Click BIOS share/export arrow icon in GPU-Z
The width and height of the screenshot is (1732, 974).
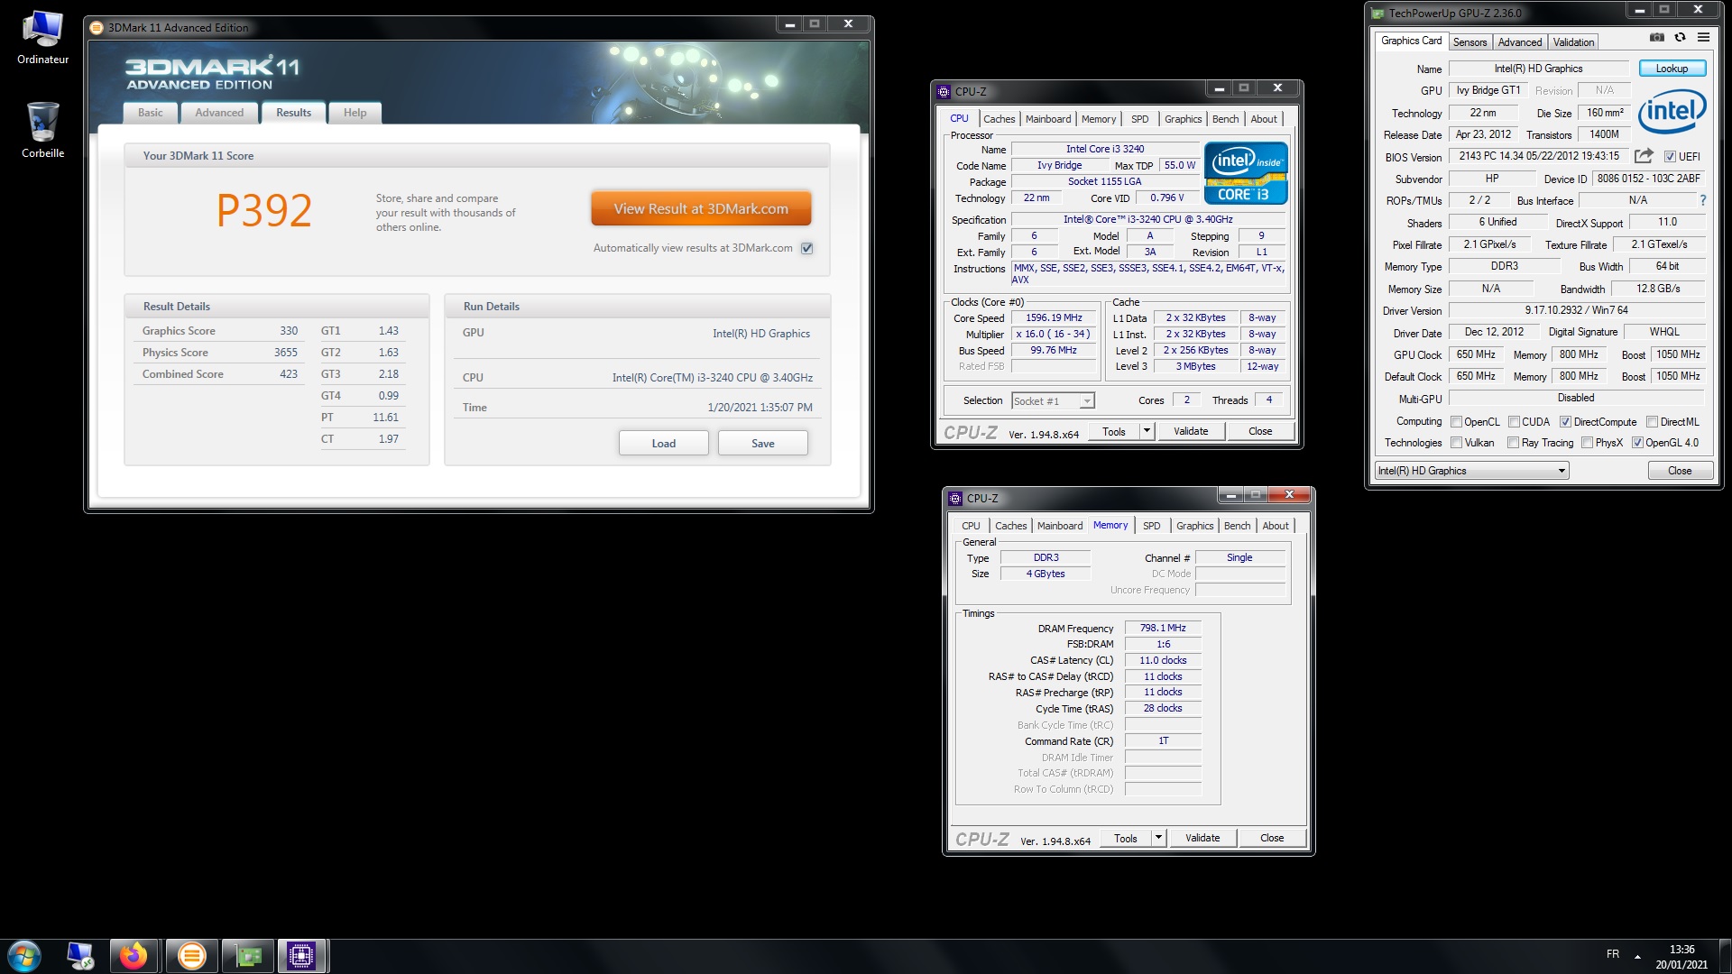click(1644, 156)
